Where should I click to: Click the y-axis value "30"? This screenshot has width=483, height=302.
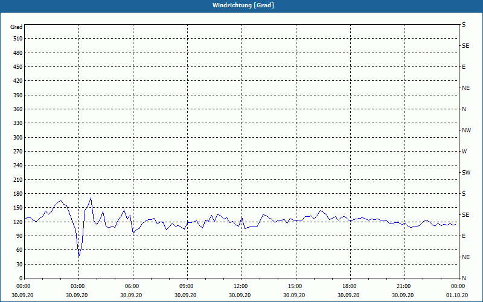(19, 264)
